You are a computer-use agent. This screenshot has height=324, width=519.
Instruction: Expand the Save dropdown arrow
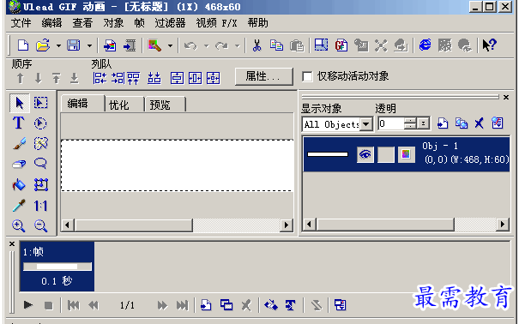coord(89,45)
